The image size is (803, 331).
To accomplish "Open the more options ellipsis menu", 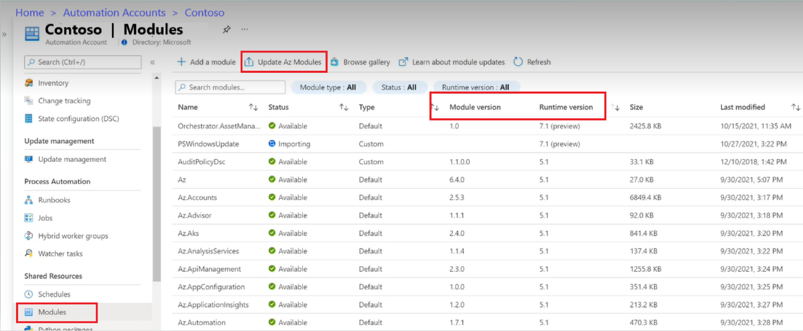I will [244, 29].
